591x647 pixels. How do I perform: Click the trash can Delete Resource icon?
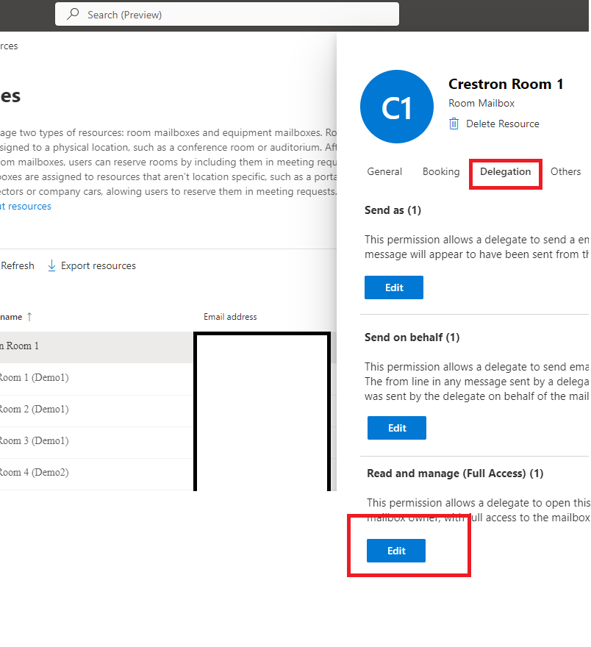(454, 124)
